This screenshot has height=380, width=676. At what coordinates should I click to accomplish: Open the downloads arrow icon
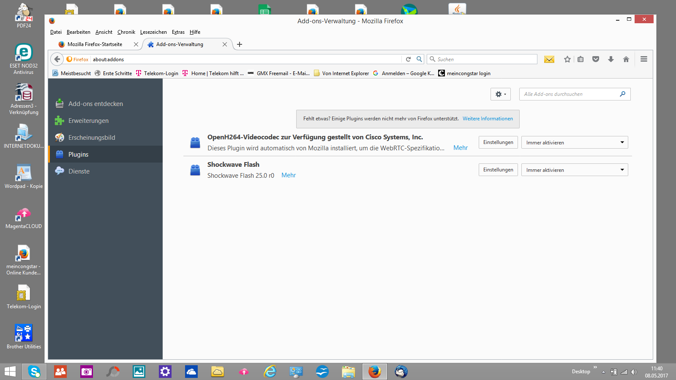point(611,60)
